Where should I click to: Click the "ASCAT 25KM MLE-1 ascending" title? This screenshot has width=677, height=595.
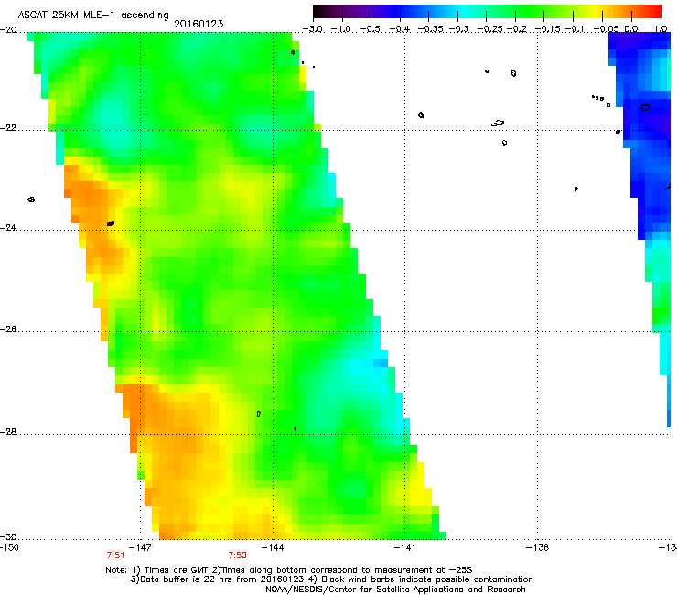pyautogui.click(x=93, y=15)
